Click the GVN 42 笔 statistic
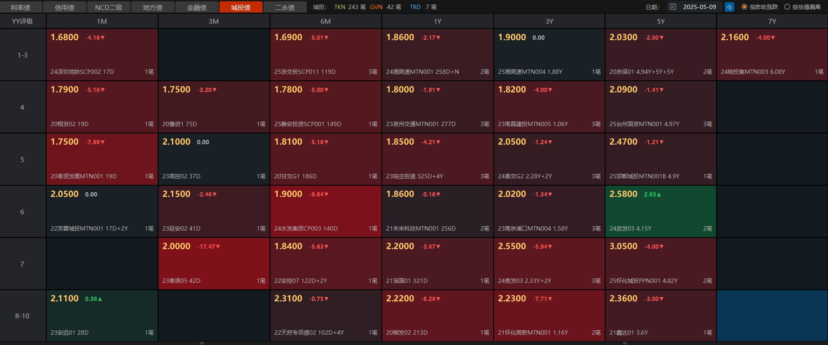This screenshot has width=828, height=345. tap(385, 7)
